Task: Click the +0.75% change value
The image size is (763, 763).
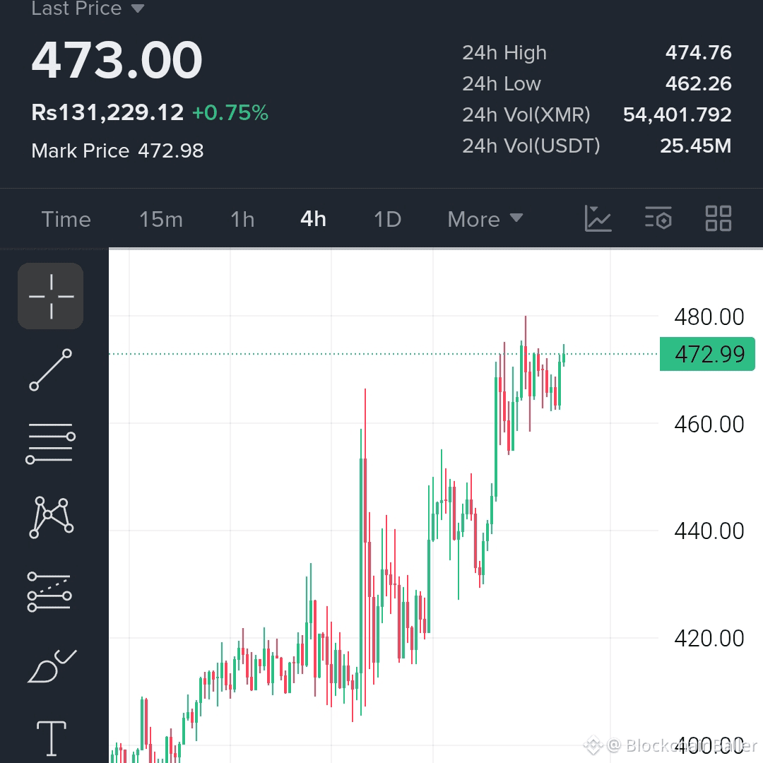Action: (x=230, y=113)
